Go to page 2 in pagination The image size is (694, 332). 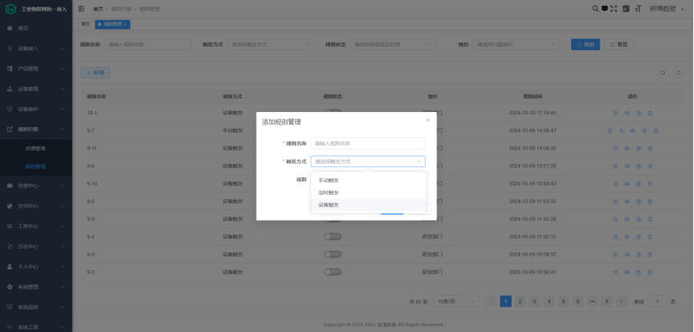pos(520,301)
